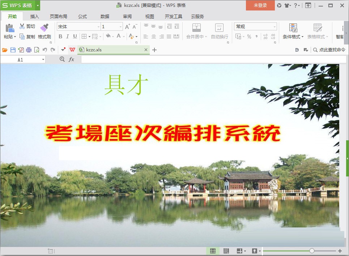This screenshot has height=256, width=349.
Task: Align text to the right
Action: point(162,36)
